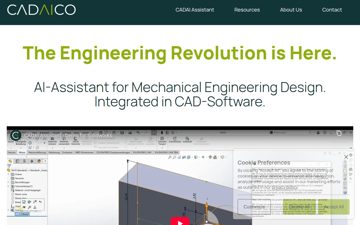Click the 'Cookie Preferences' title text
This screenshot has width=360, height=225.
coord(264,163)
